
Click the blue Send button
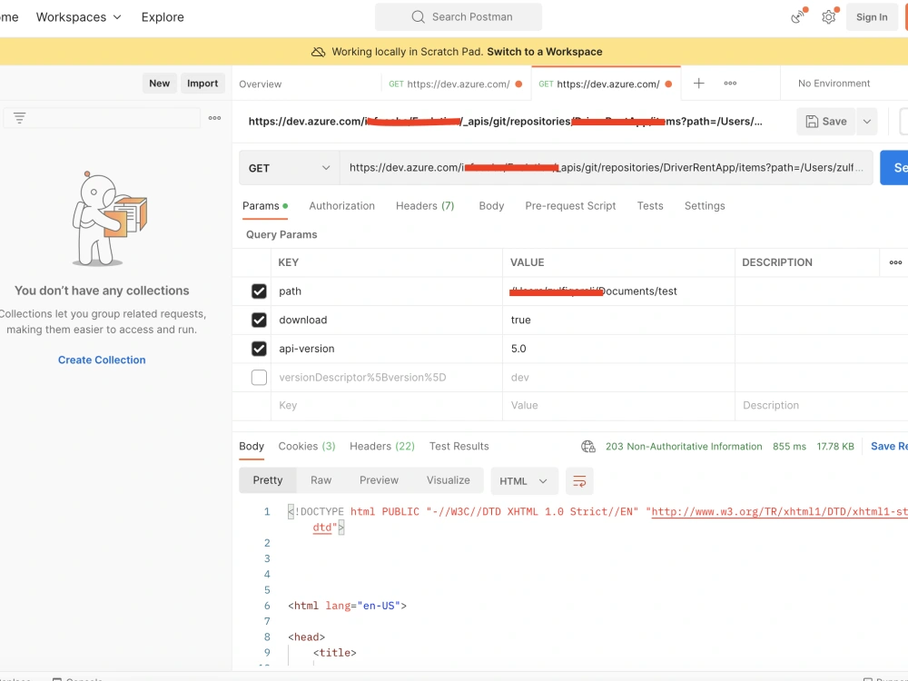coord(894,168)
